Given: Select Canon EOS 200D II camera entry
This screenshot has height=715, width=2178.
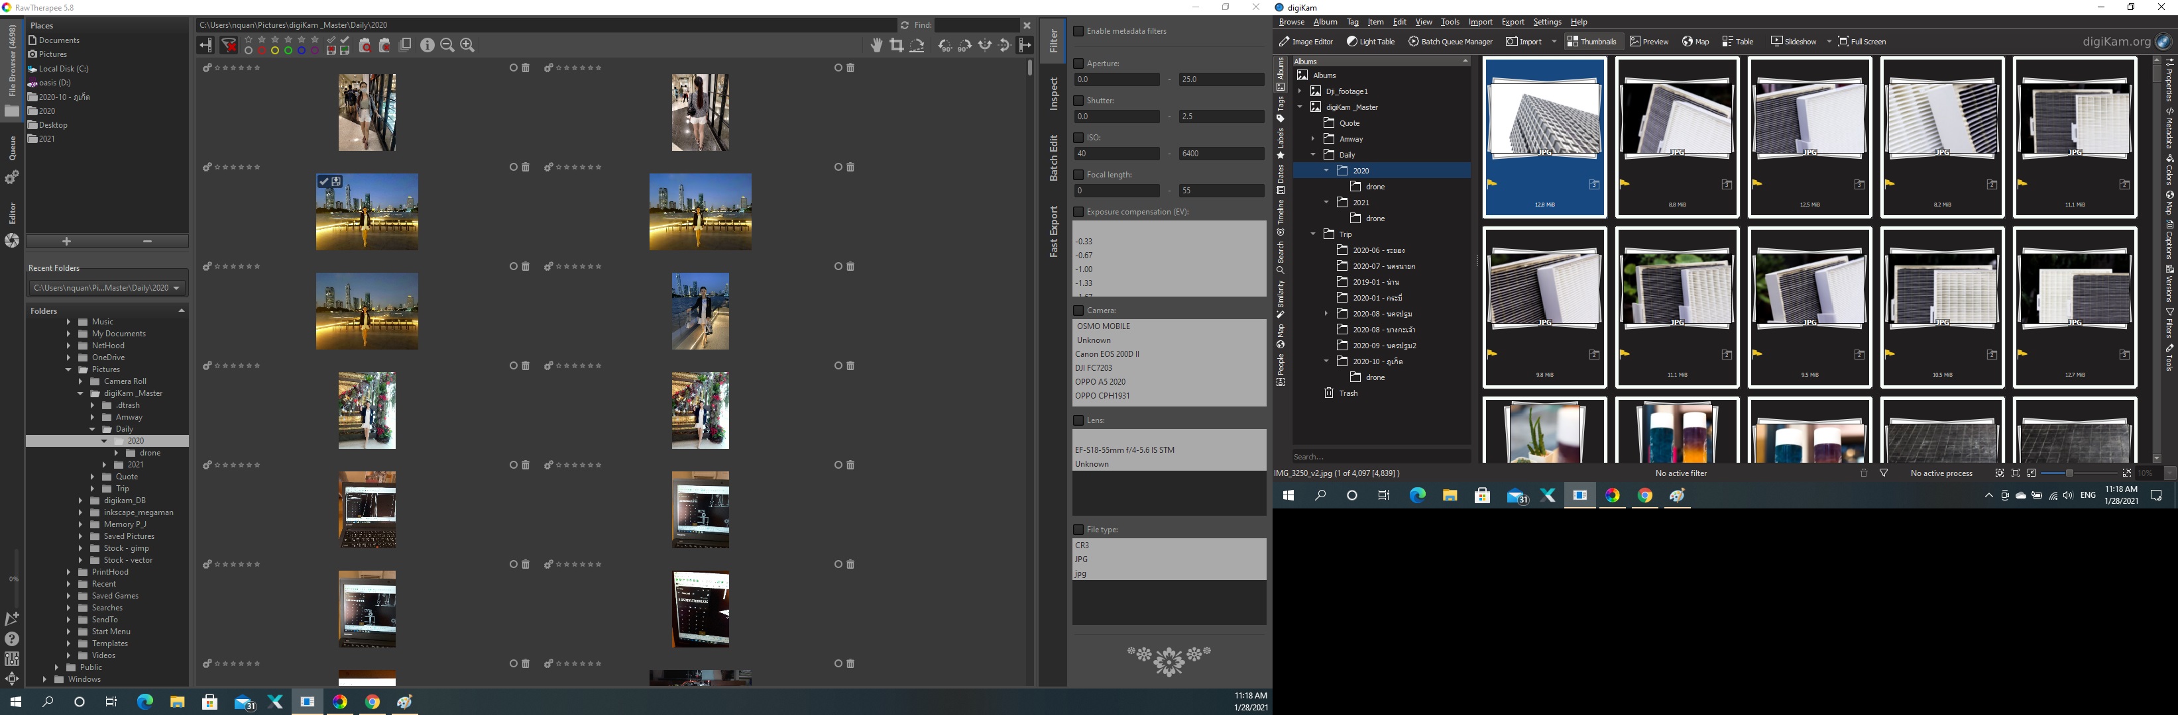Looking at the screenshot, I should [x=1107, y=354].
